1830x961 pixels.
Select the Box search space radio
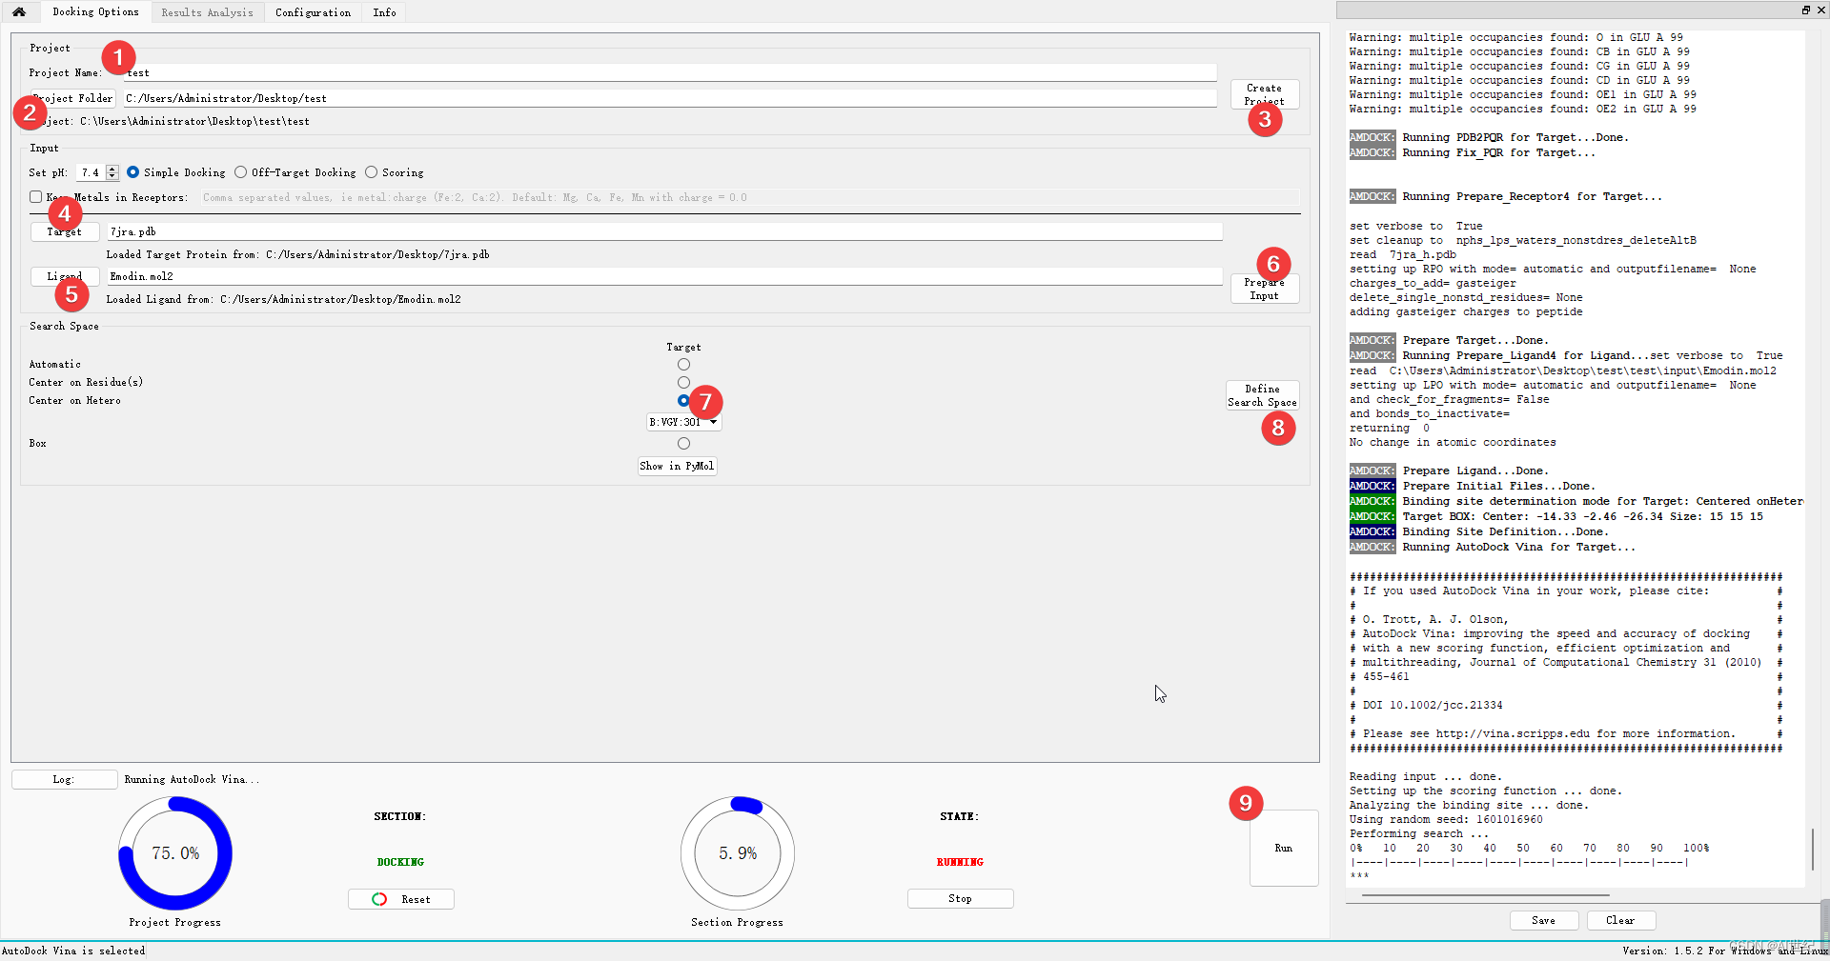pos(683,444)
